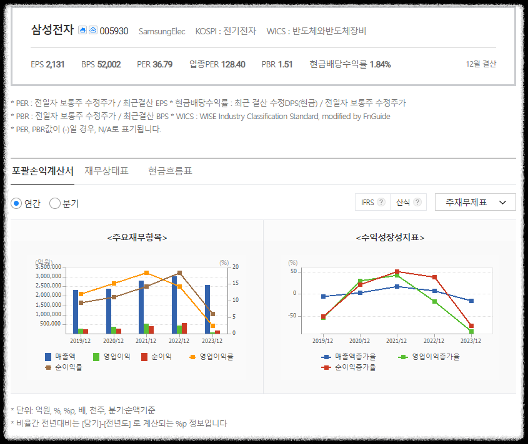The width and height of the screenshot is (528, 444).
Task: Toggle the 매출액증가율 legend marker
Action: 326,357
